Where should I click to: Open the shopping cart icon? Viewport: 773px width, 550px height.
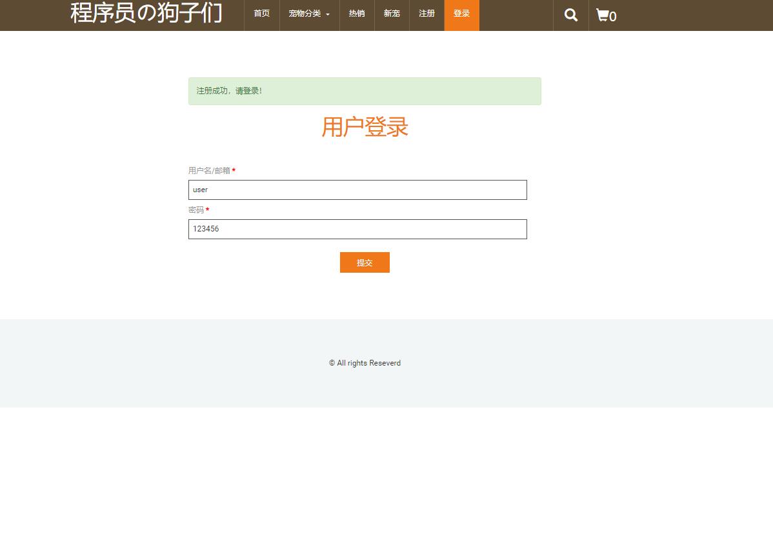pyautogui.click(x=603, y=15)
